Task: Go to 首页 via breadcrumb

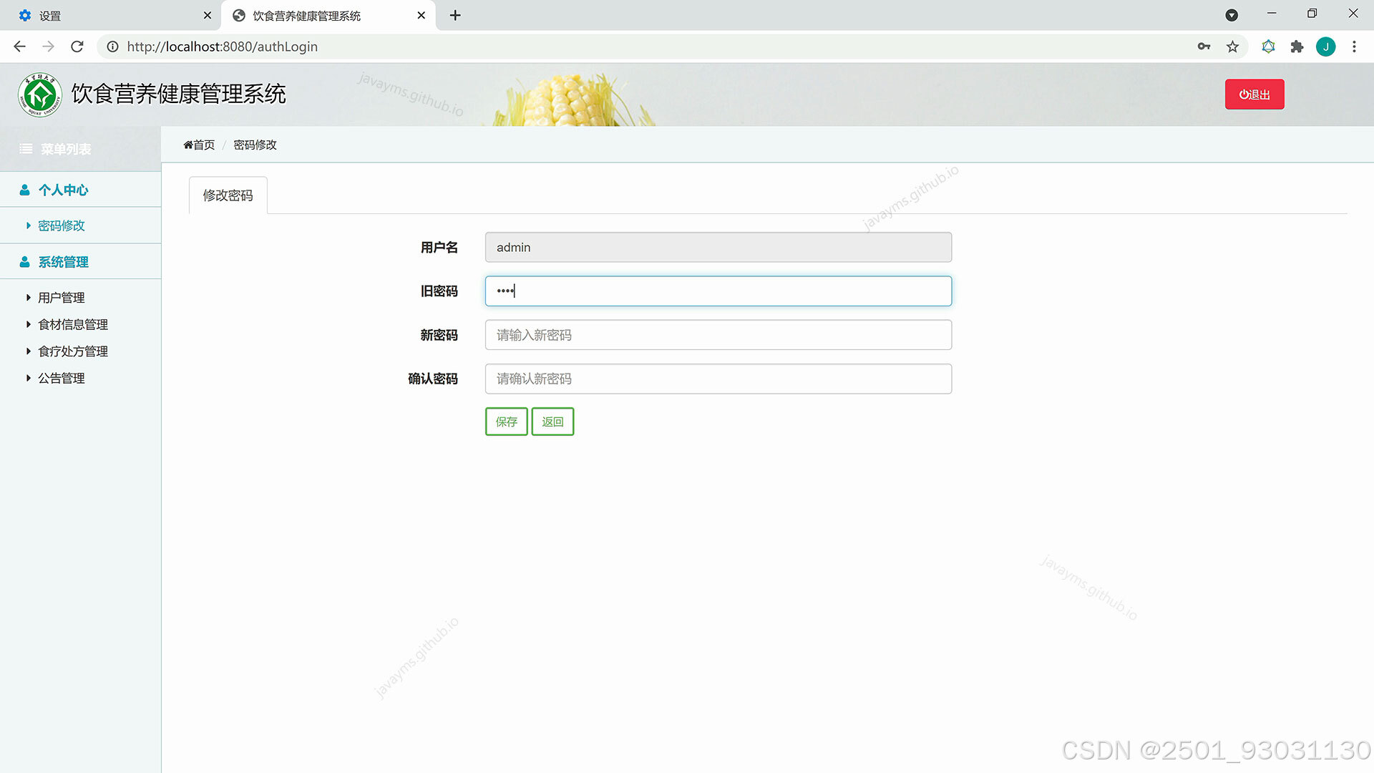Action: [x=199, y=145]
